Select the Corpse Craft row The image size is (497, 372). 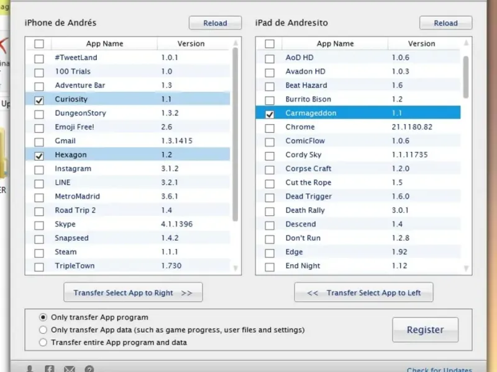point(358,169)
